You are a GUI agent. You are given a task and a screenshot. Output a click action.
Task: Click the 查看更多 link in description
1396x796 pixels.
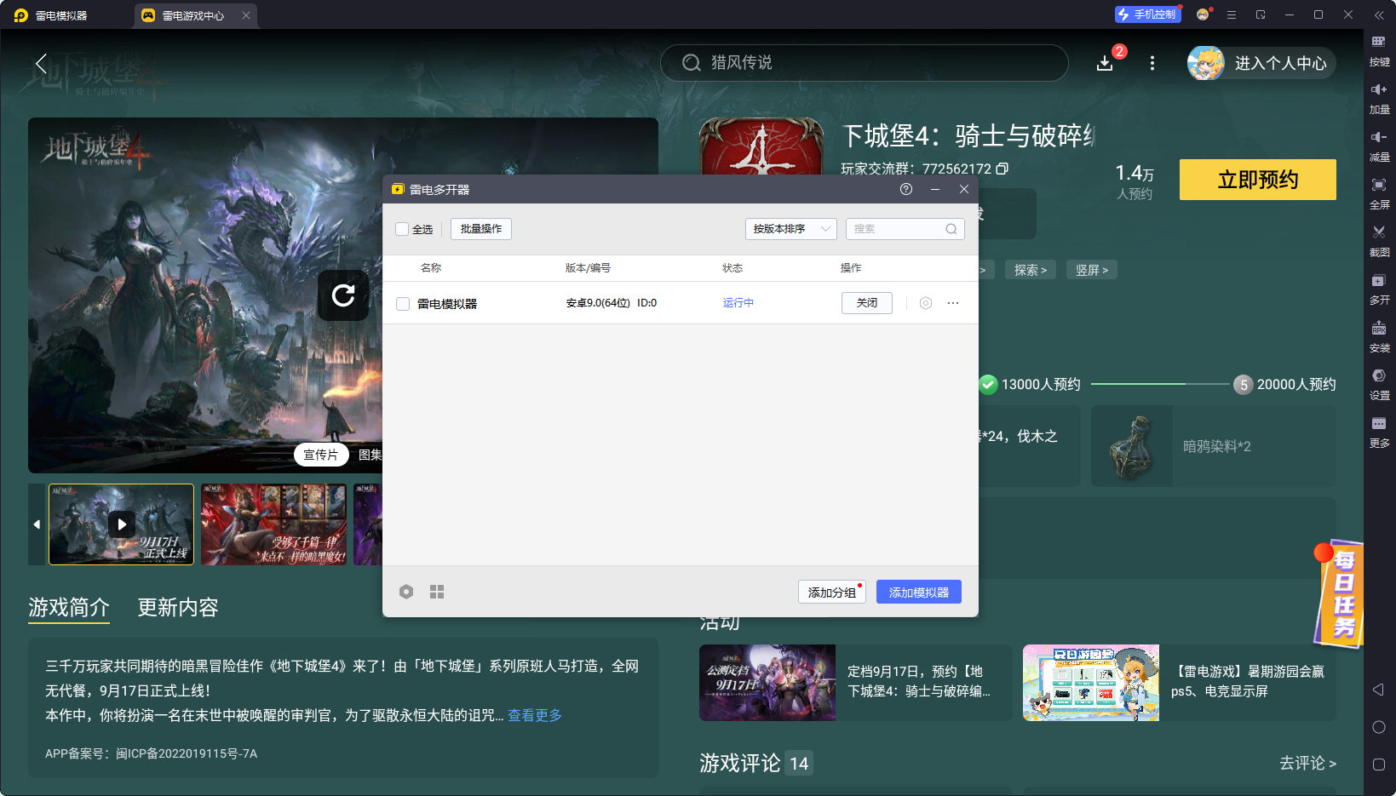click(x=535, y=715)
